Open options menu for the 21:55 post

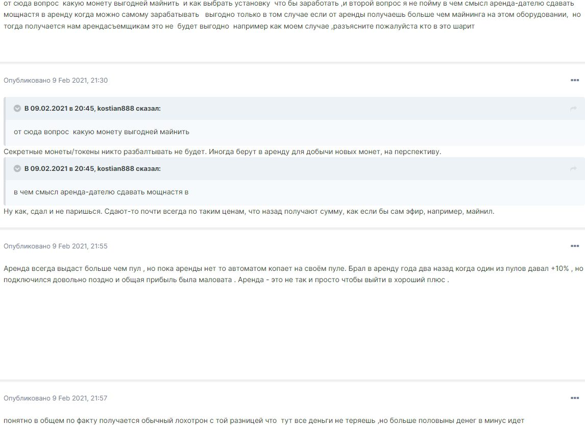click(x=575, y=246)
